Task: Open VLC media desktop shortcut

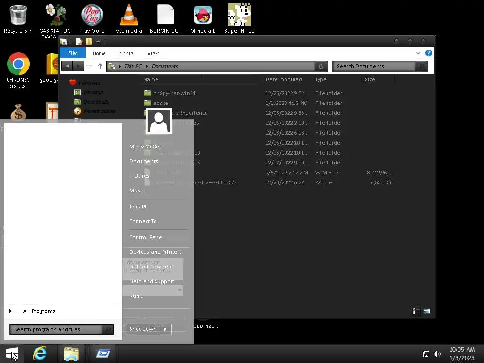Action: [x=129, y=18]
